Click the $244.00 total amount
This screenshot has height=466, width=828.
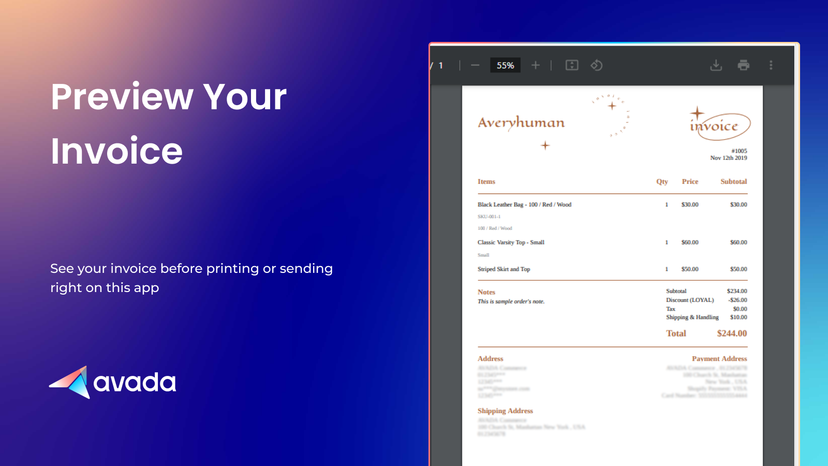(x=732, y=333)
